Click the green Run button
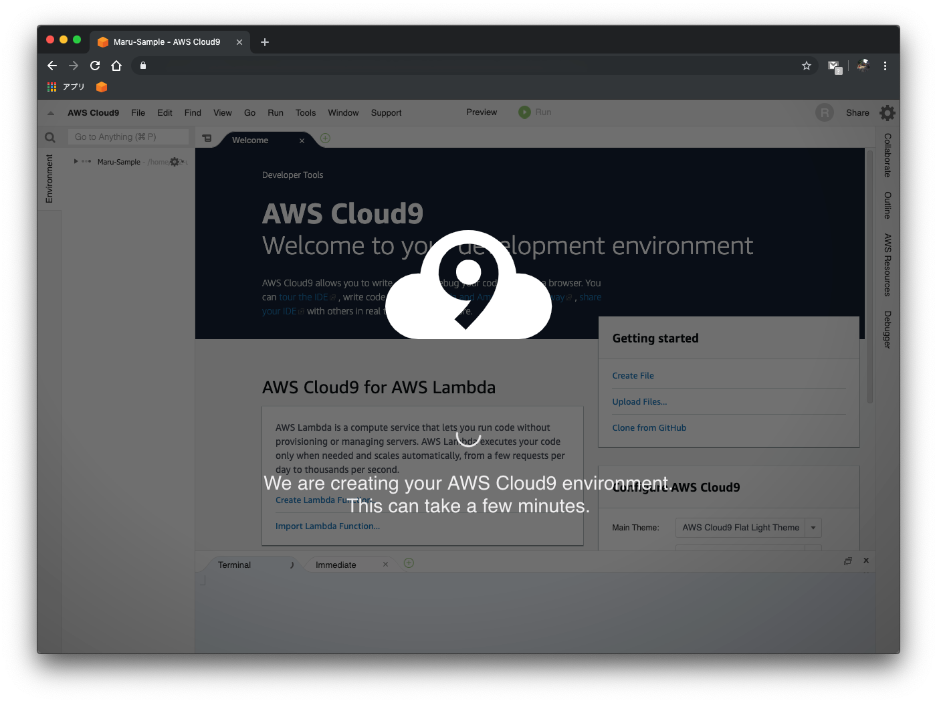The image size is (937, 703). coord(535,112)
